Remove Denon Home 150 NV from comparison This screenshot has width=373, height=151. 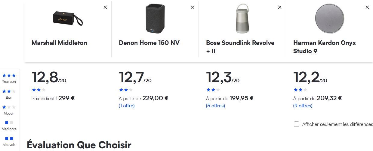[193, 7]
